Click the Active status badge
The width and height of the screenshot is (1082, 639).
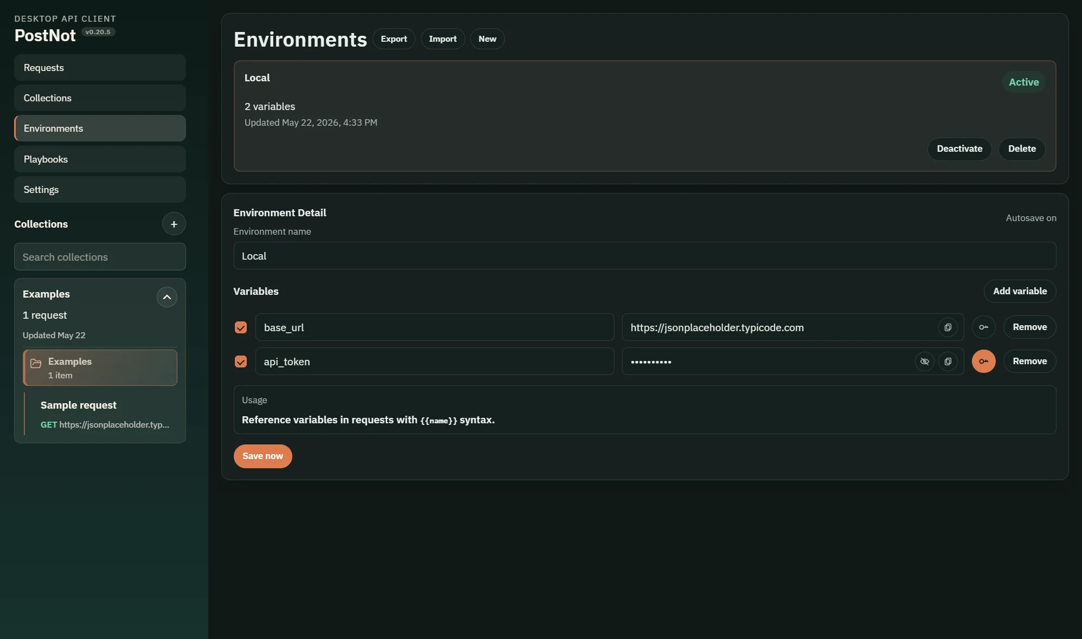(1023, 82)
